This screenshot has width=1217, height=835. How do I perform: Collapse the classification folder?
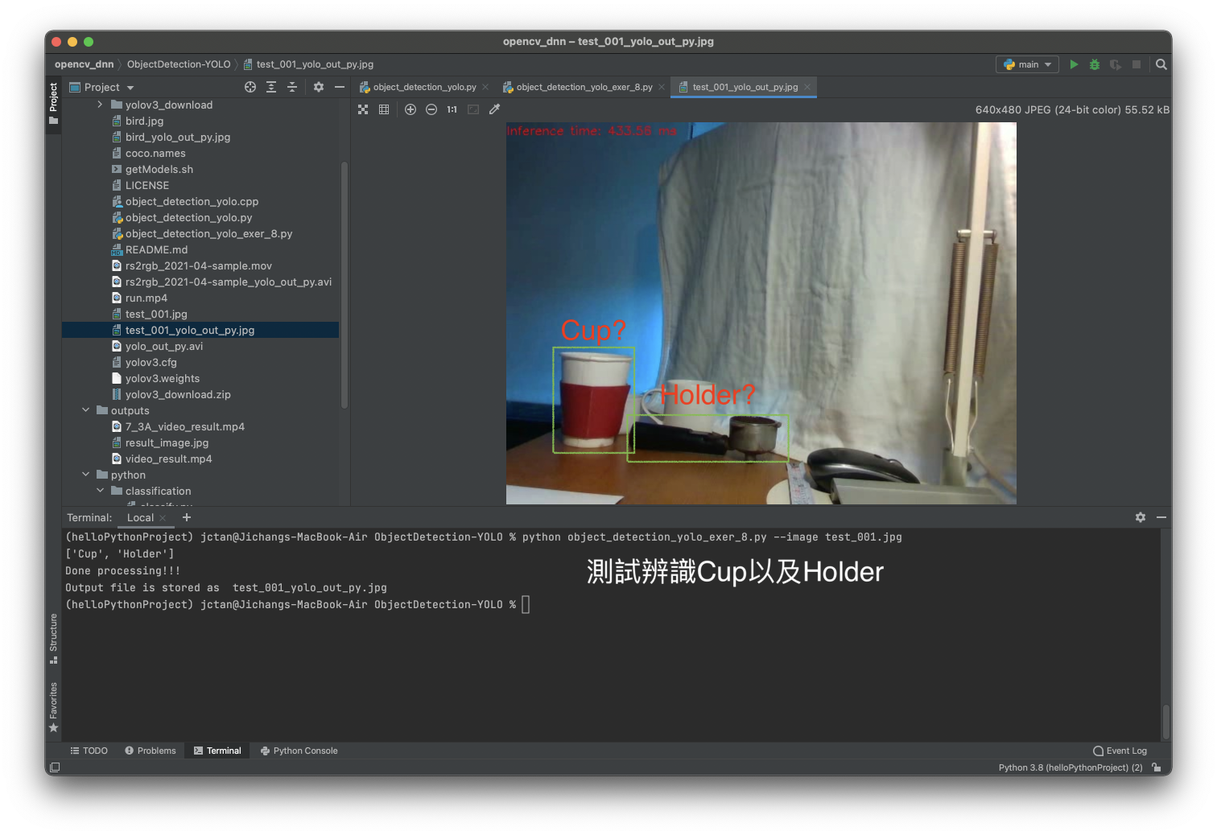(101, 491)
